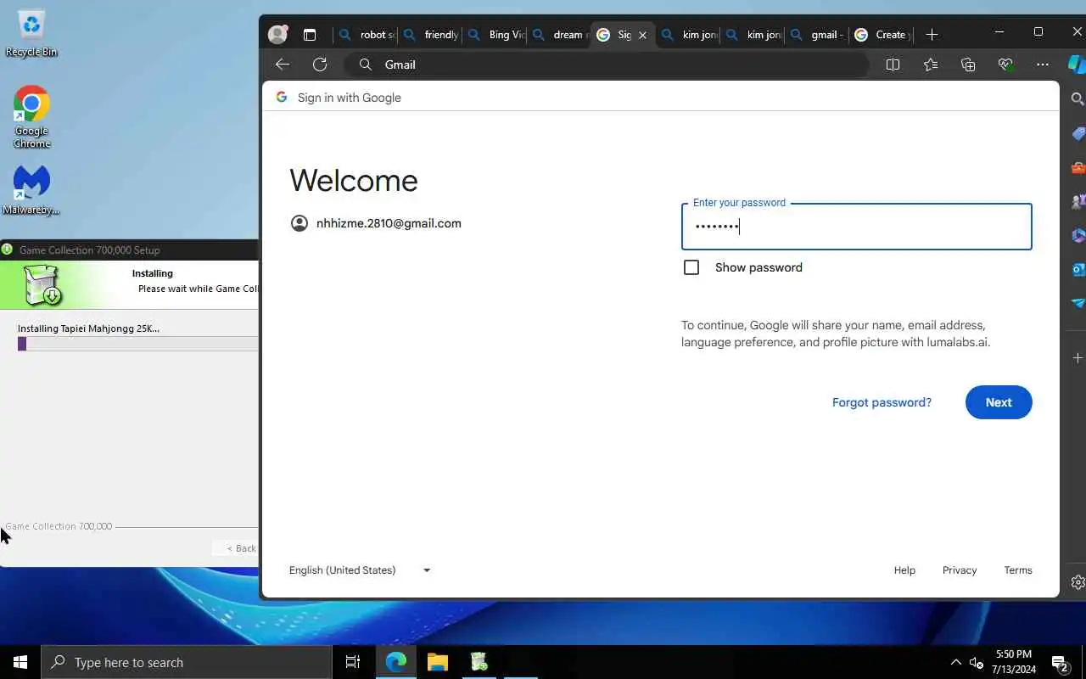Open Collections icon in Edge toolbar
The width and height of the screenshot is (1086, 679).
968,65
